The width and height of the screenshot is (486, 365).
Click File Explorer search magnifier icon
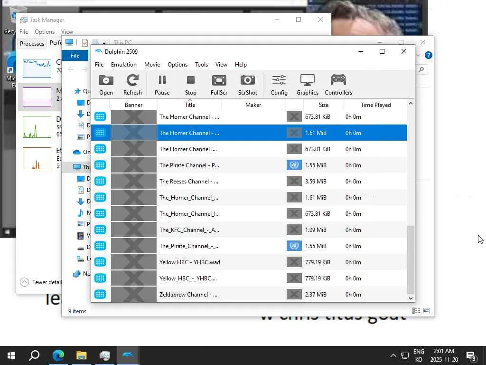pyautogui.click(x=421, y=69)
